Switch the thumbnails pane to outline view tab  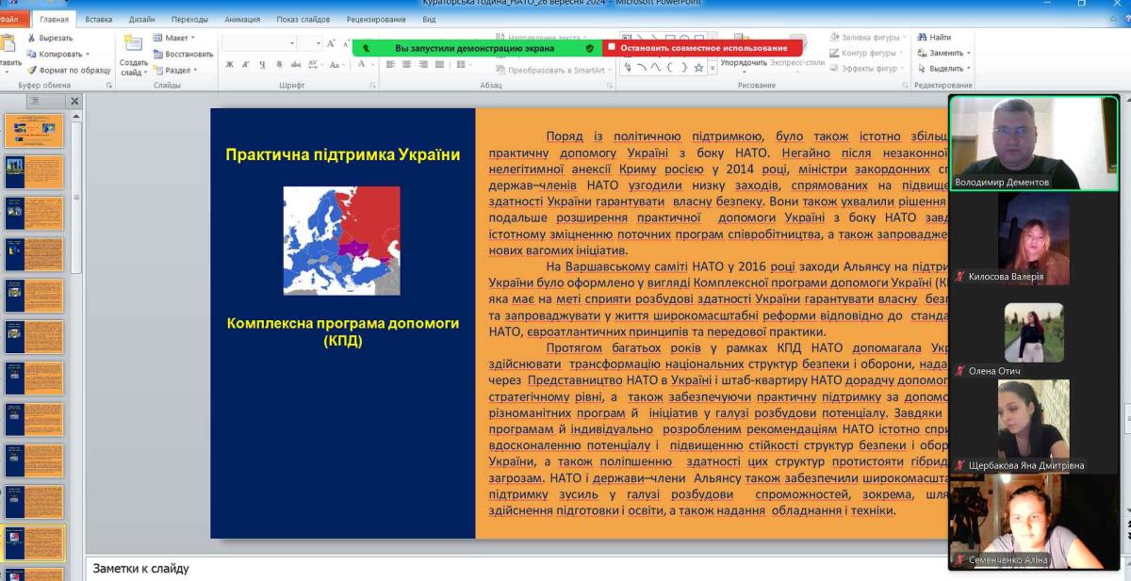35,101
